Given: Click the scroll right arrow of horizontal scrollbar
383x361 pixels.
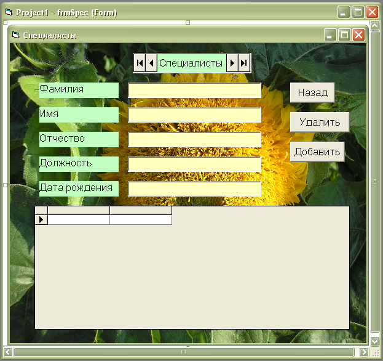Looking at the screenshot, I should point(364,352).
